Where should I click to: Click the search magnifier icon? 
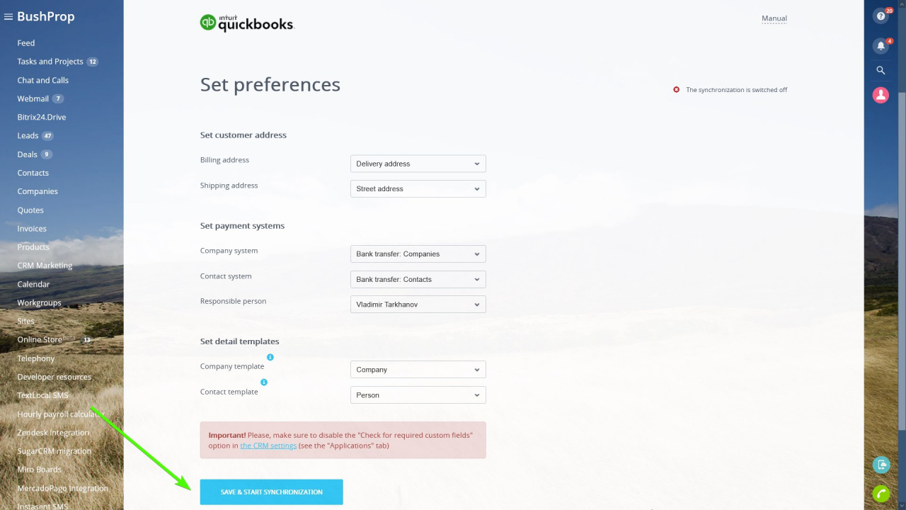pyautogui.click(x=881, y=70)
